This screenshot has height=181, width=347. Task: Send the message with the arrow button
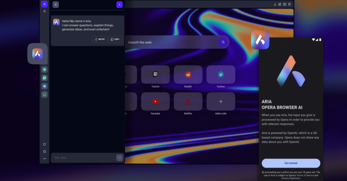coord(119,158)
